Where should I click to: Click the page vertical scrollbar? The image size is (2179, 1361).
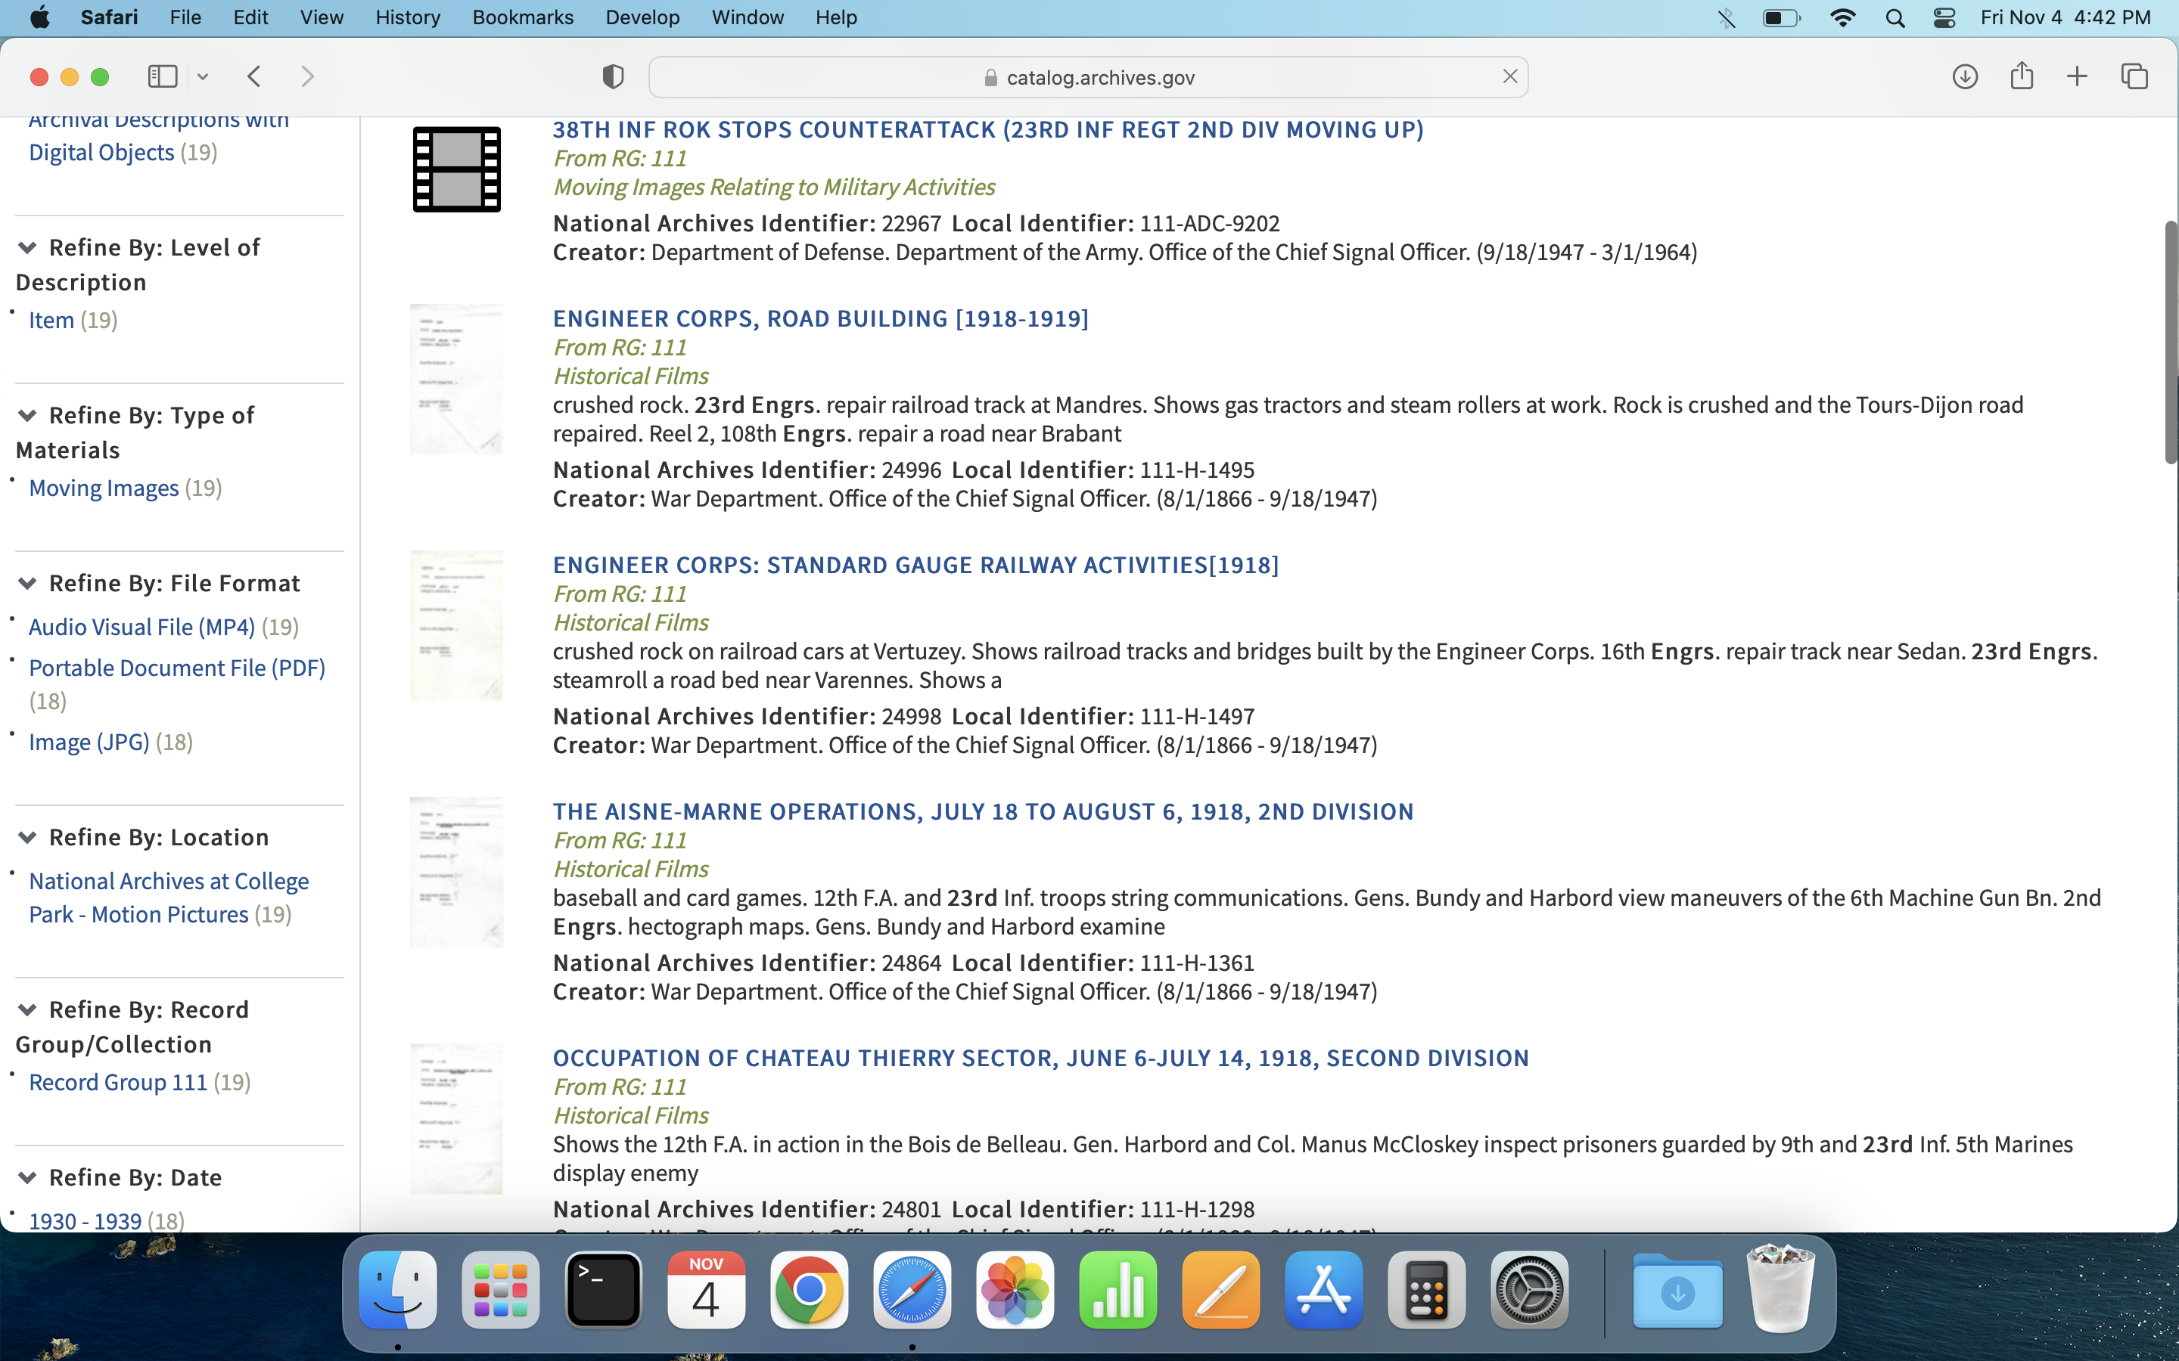2170,342
